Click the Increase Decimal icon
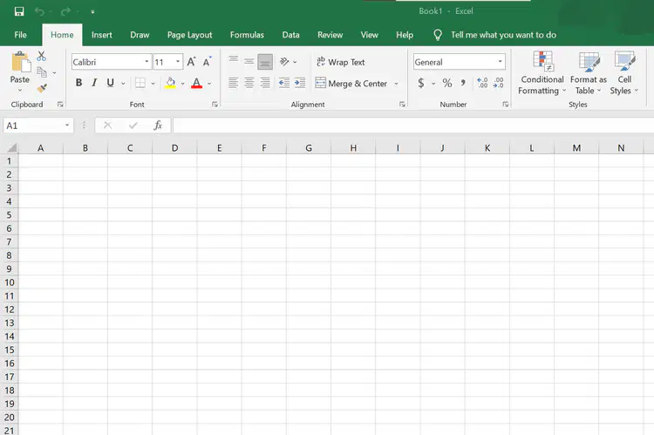This screenshot has height=435, width=654. (x=482, y=83)
